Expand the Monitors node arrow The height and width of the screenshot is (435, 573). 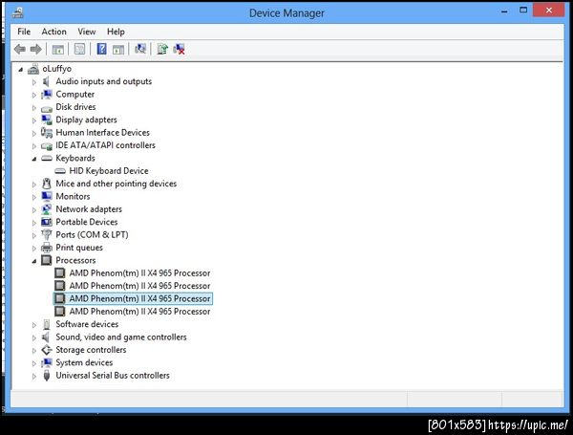pyautogui.click(x=34, y=197)
